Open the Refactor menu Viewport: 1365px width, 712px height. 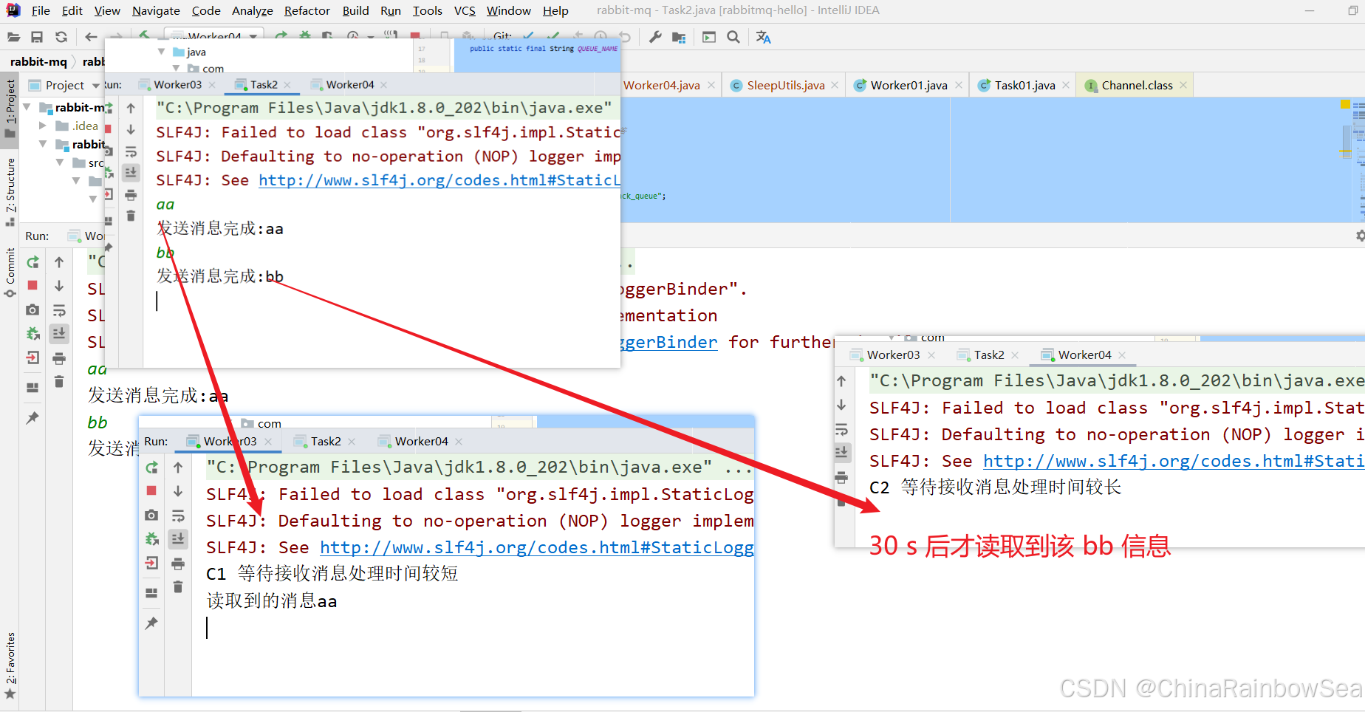pyautogui.click(x=307, y=10)
